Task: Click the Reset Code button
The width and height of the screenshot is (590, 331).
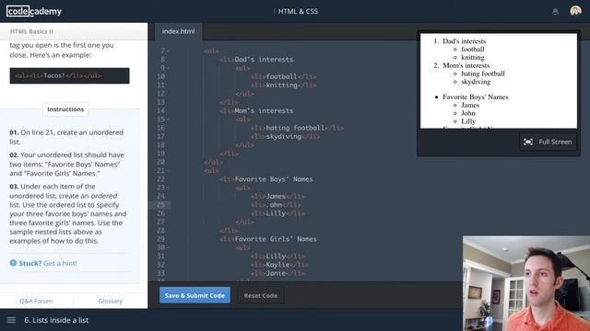Action: coord(260,295)
